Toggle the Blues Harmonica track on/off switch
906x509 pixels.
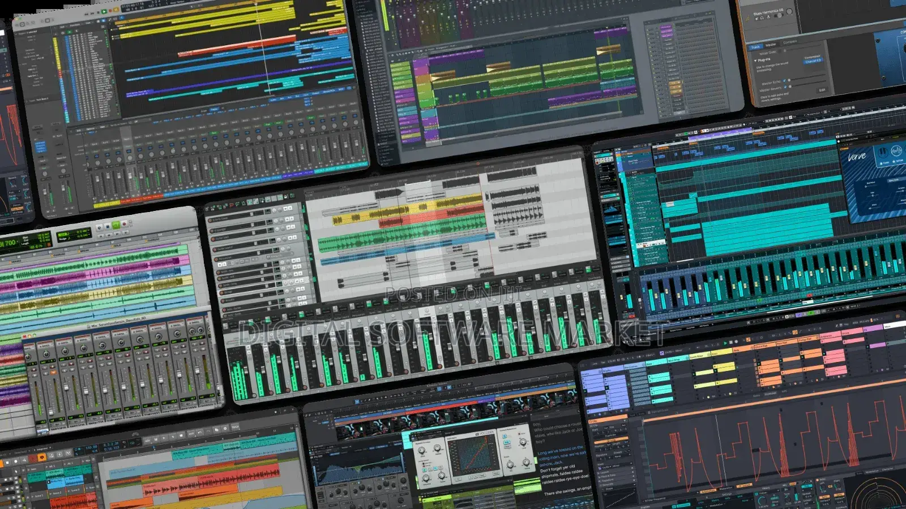tap(779, 15)
